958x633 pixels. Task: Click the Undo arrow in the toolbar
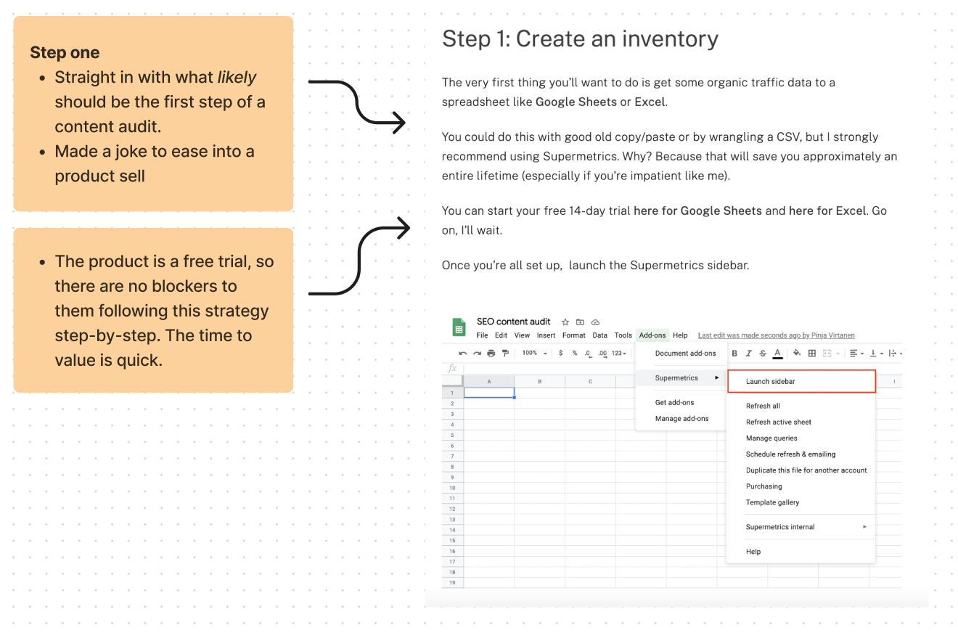[463, 354]
